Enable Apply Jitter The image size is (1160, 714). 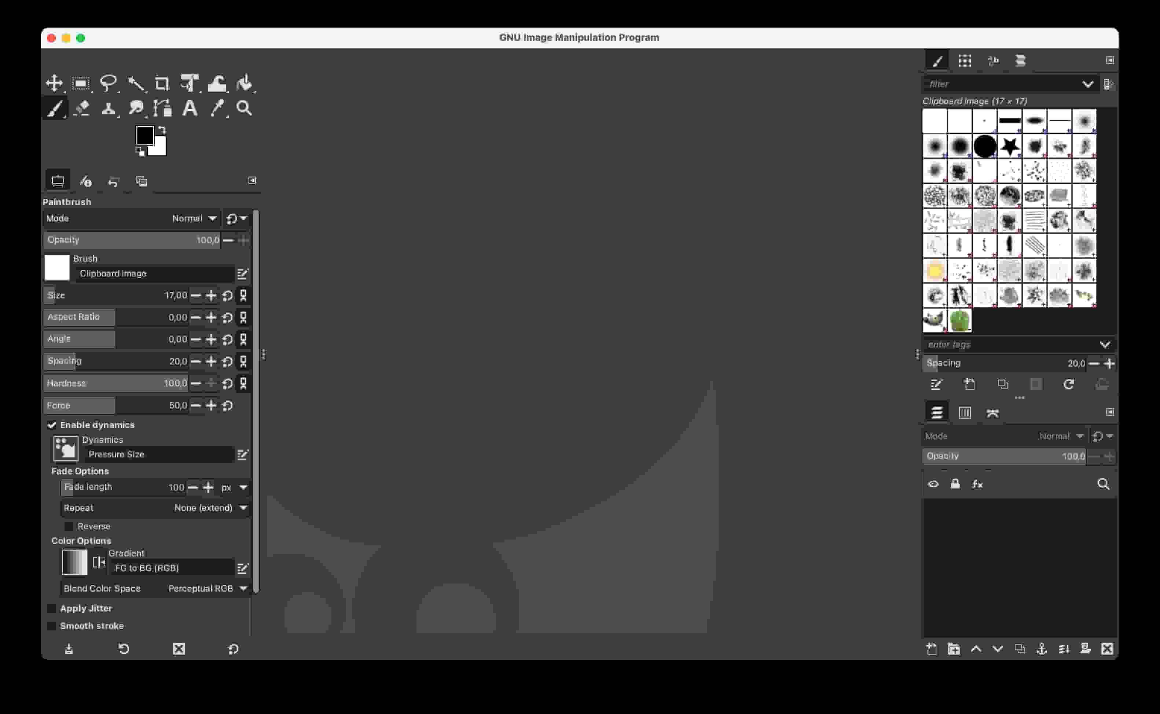point(51,608)
